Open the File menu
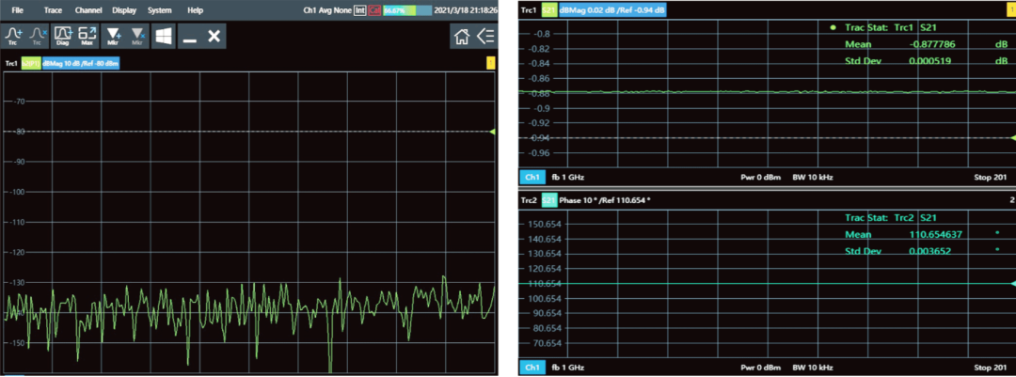1016x377 pixels. coord(17,10)
